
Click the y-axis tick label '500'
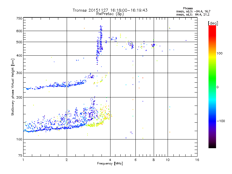pyautogui.click(x=19, y=42)
